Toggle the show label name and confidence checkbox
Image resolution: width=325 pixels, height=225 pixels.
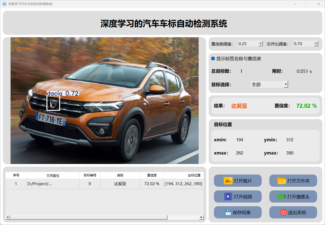click(213, 59)
